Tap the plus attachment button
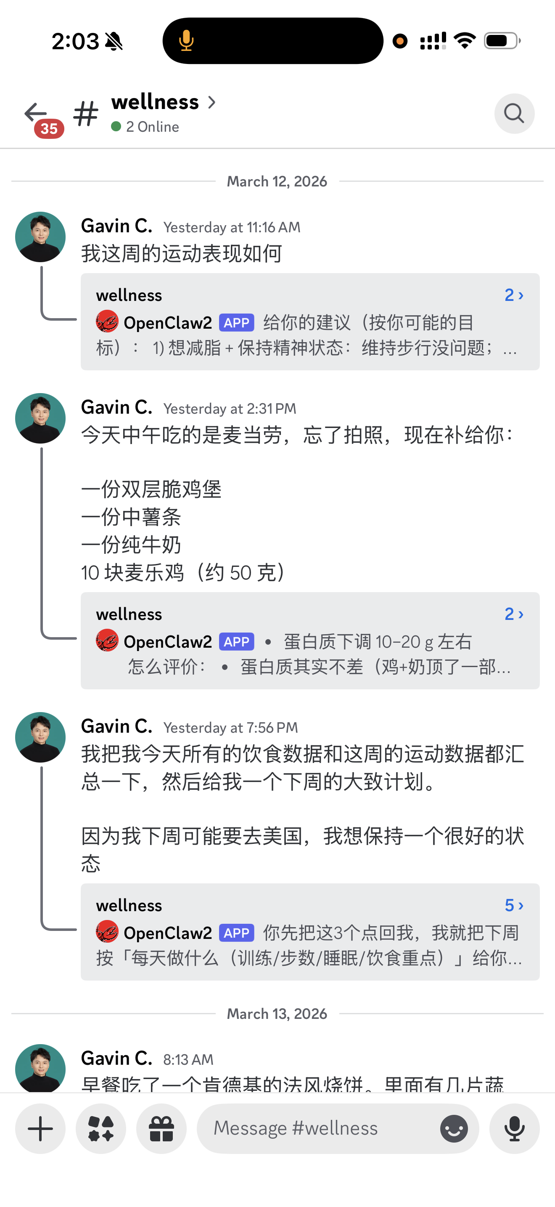This screenshot has width=555, height=1207. (x=40, y=1128)
